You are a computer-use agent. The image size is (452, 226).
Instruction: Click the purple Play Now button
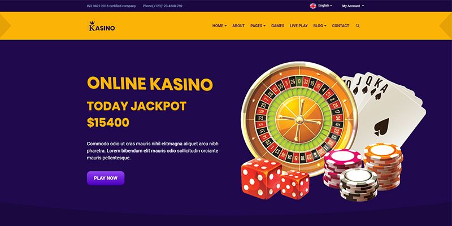(x=106, y=178)
